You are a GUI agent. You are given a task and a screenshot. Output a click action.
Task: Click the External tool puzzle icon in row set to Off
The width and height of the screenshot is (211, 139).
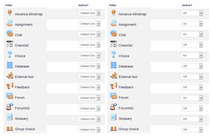(114, 75)
